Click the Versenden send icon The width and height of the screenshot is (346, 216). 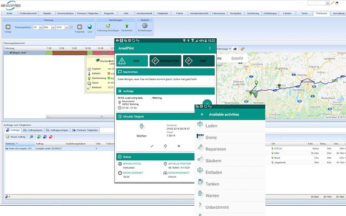126,26
